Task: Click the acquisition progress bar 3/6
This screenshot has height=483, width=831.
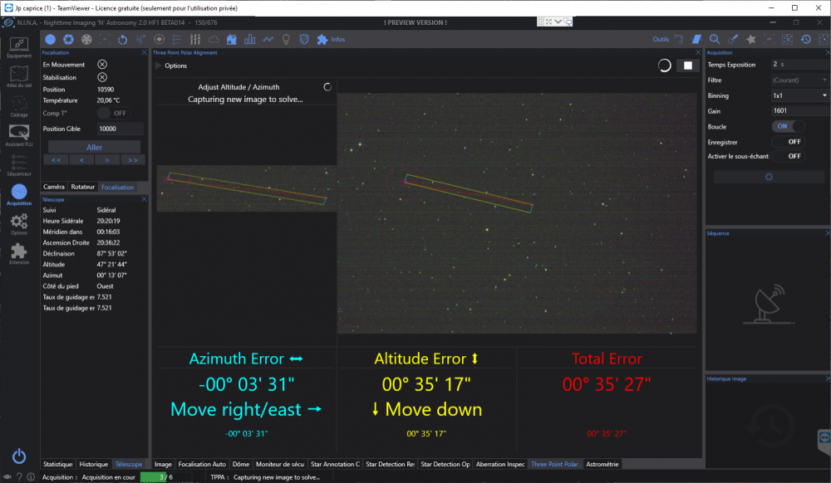Action: pyautogui.click(x=166, y=477)
